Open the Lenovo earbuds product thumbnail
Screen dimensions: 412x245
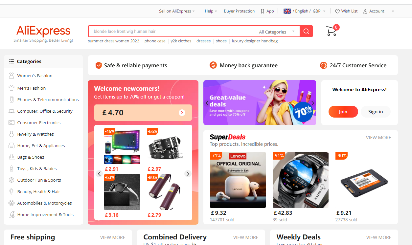click(238, 180)
